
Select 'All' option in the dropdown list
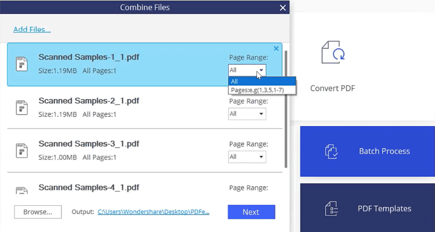pyautogui.click(x=262, y=81)
